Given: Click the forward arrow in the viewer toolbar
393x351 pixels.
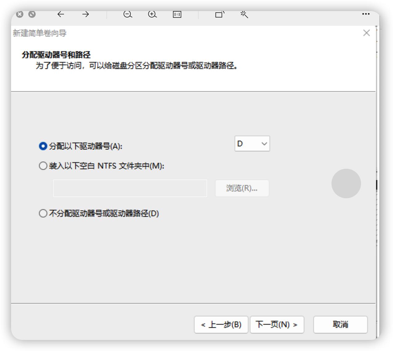Looking at the screenshot, I should click(x=85, y=14).
